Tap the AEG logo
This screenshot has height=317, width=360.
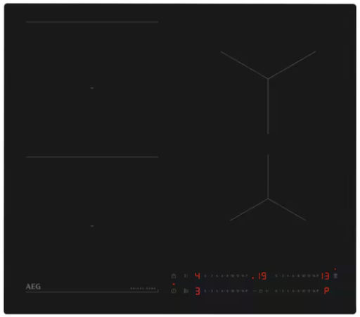coord(33,287)
